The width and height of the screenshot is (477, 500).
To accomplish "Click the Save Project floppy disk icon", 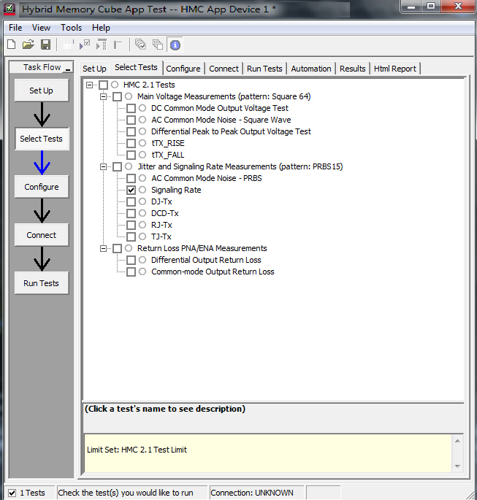I will [x=45, y=45].
